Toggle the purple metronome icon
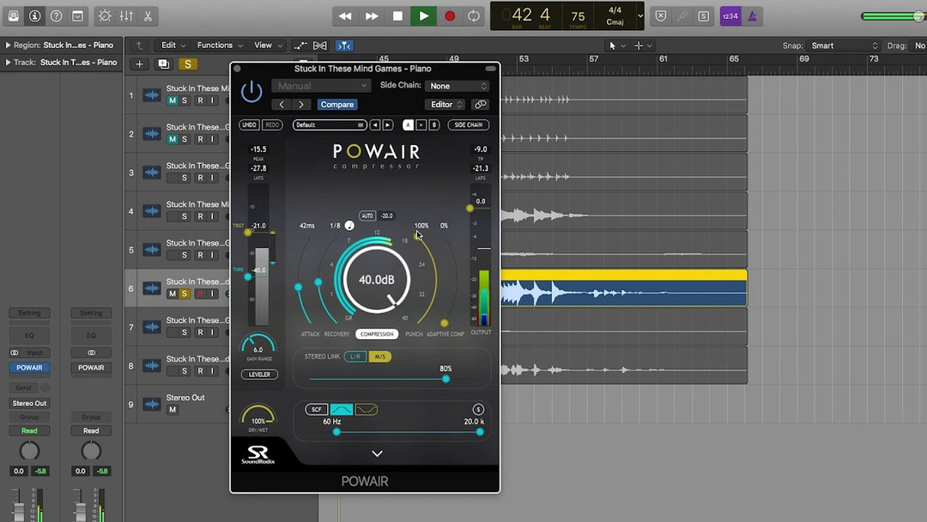927x522 pixels. [x=752, y=16]
